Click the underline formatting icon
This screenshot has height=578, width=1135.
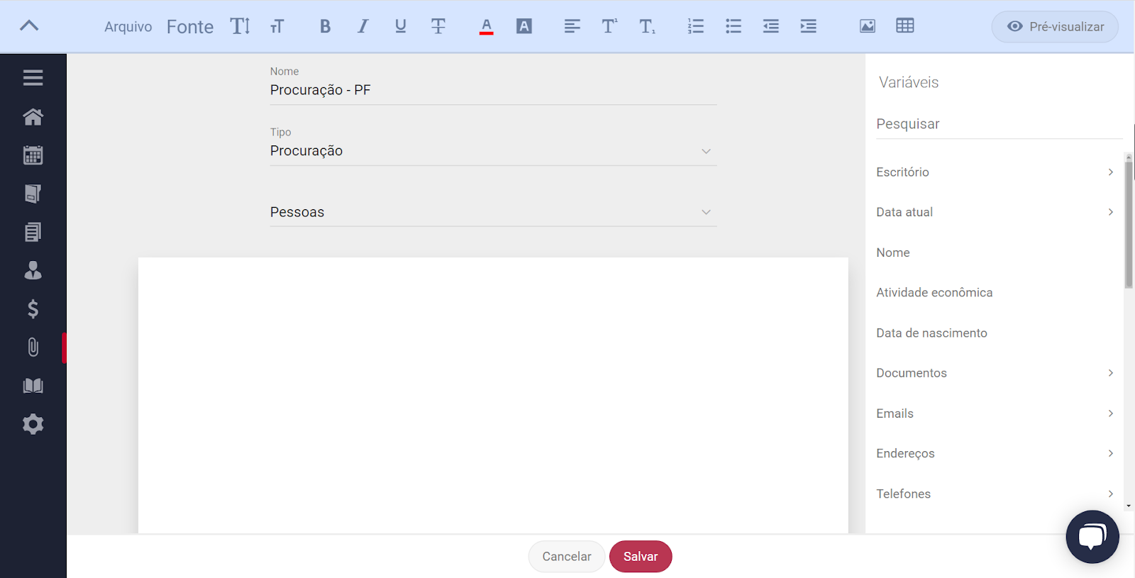click(401, 26)
